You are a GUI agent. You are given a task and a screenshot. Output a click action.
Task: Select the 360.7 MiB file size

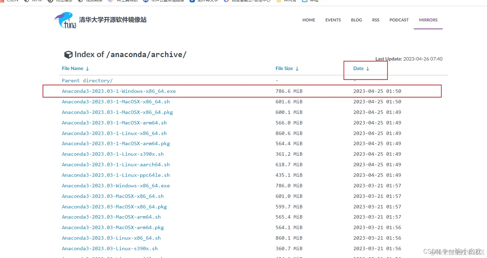(x=289, y=248)
